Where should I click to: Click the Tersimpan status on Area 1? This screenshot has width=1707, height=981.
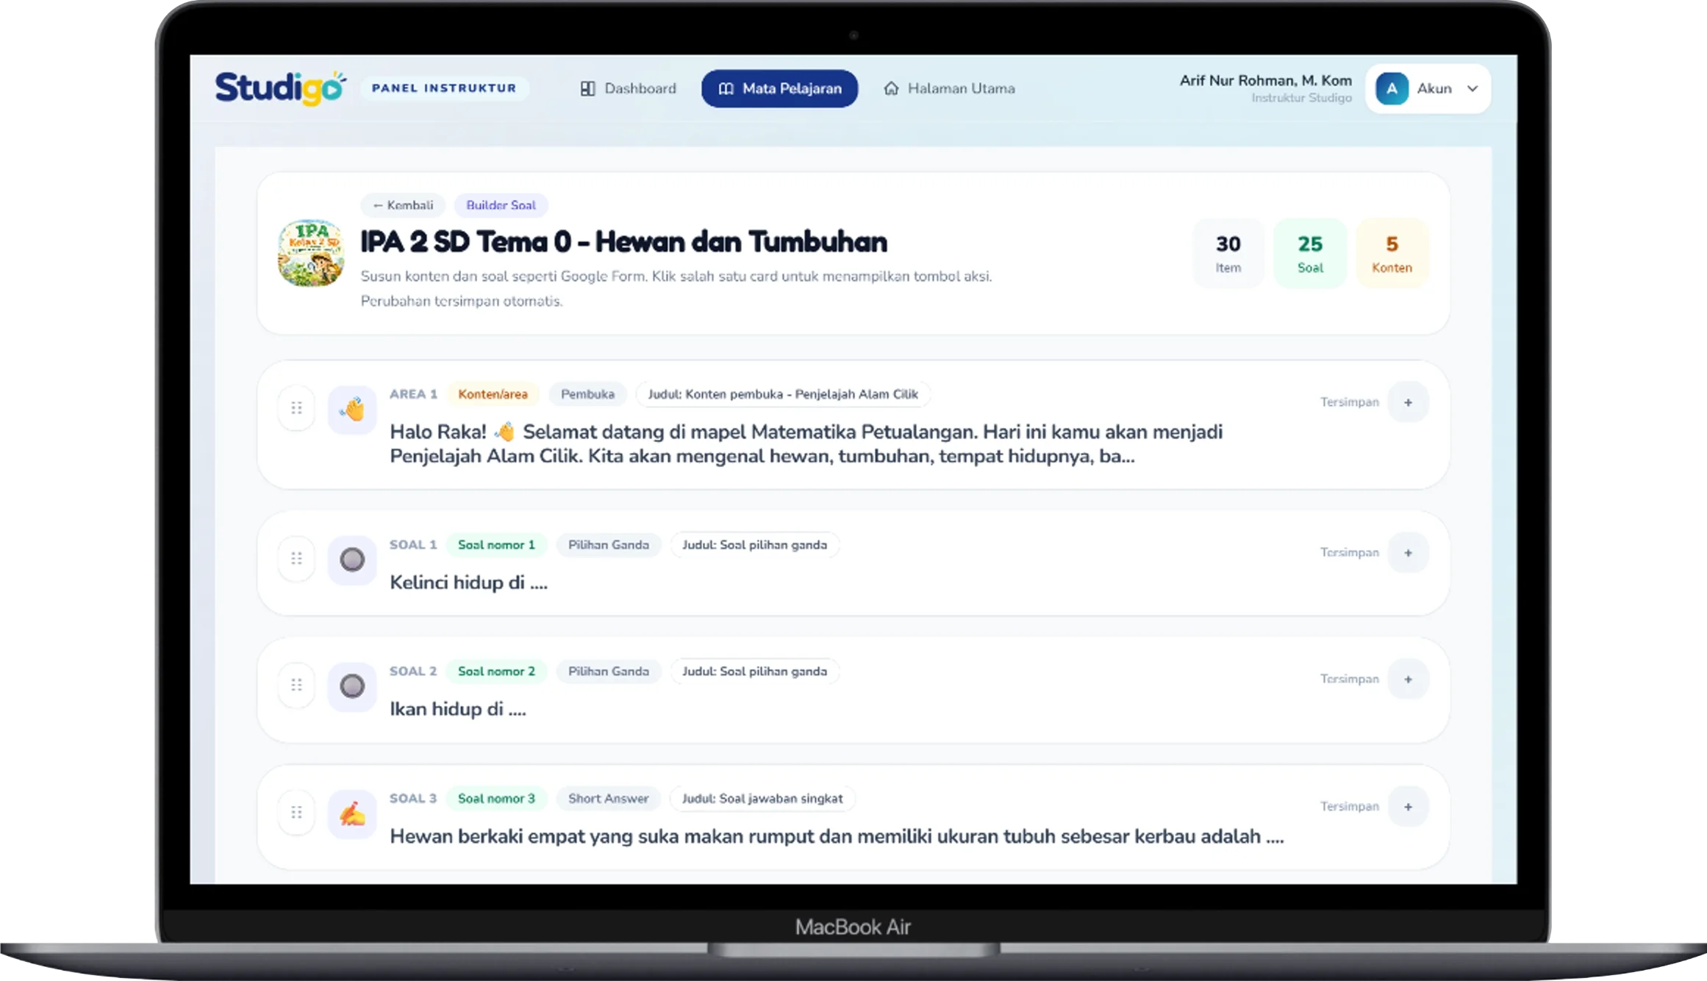(1349, 402)
